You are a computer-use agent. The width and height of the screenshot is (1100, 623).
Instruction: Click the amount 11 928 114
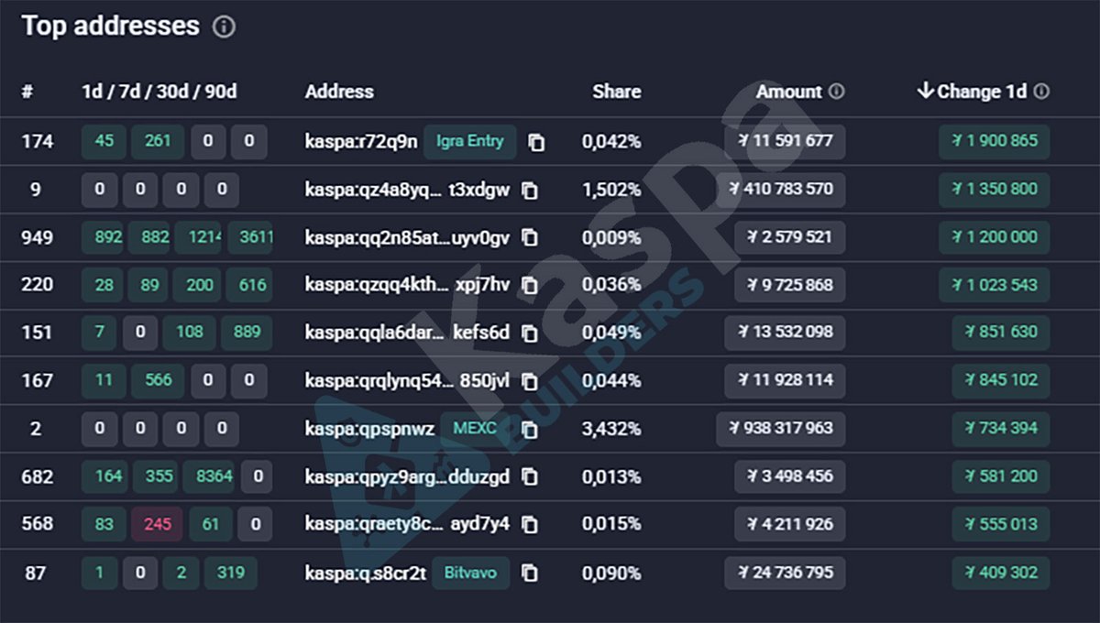click(x=785, y=381)
